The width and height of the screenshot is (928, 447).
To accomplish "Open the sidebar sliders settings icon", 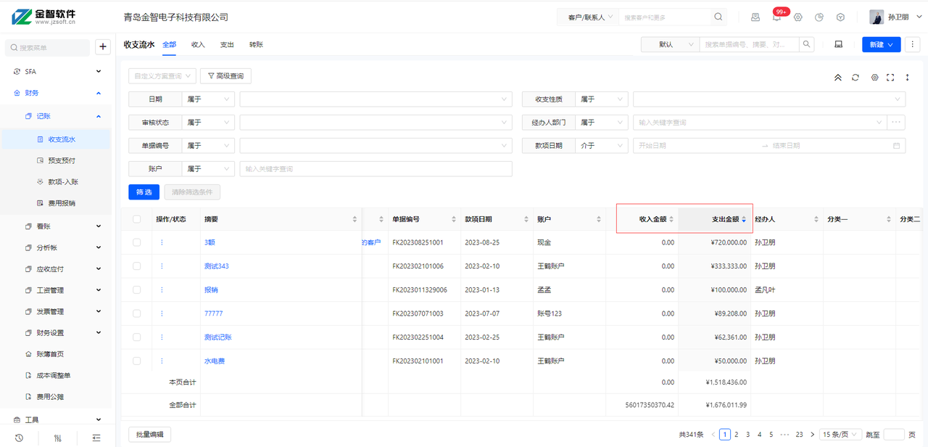I will (58, 438).
